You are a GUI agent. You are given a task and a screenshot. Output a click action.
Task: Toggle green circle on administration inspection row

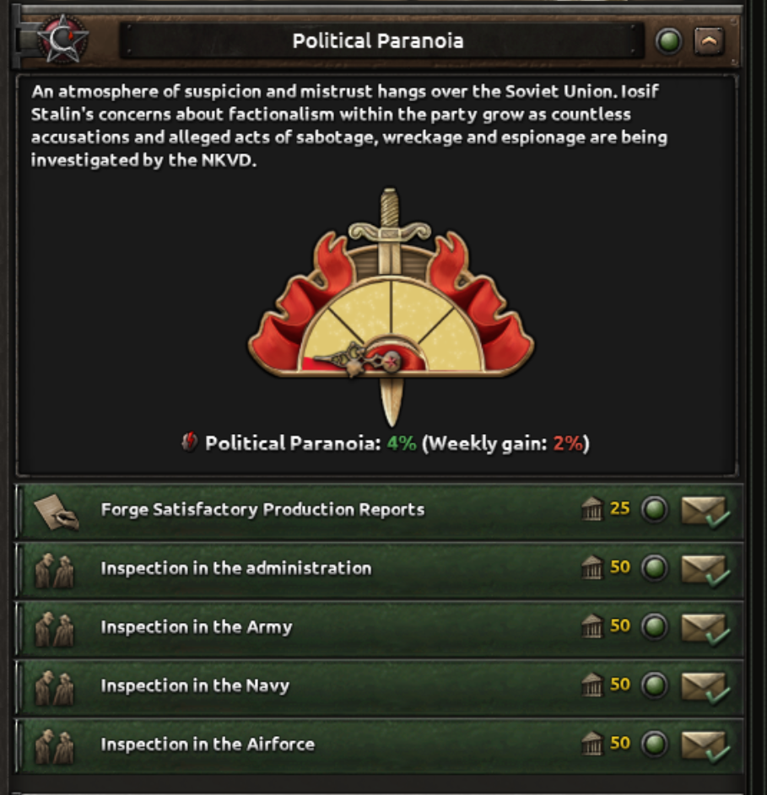point(654,569)
